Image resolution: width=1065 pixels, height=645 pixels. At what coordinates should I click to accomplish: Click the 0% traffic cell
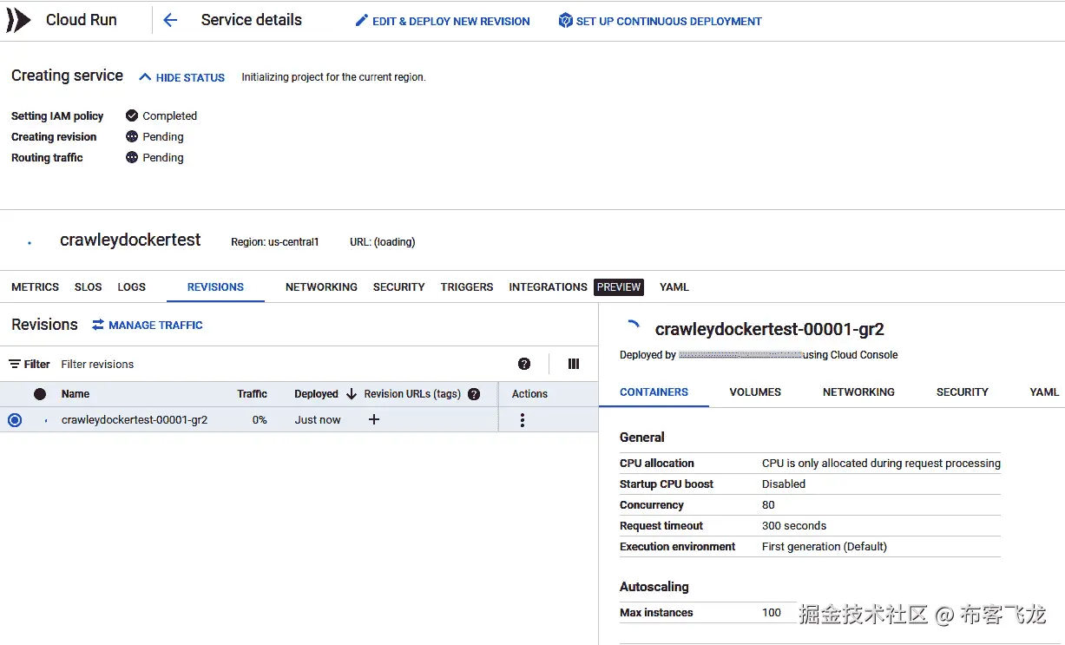click(x=260, y=419)
